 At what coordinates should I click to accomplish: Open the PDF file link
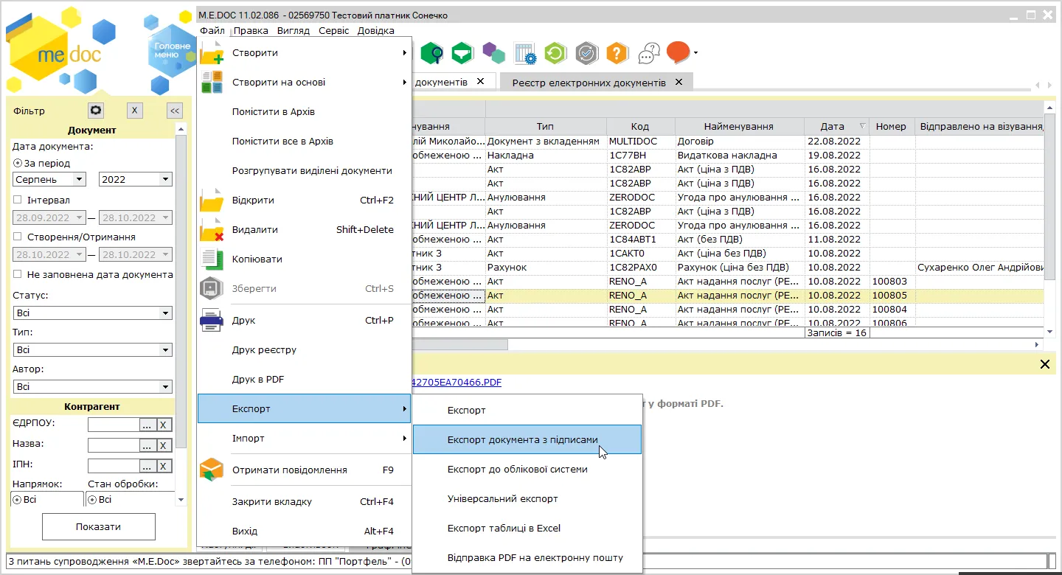(x=457, y=382)
